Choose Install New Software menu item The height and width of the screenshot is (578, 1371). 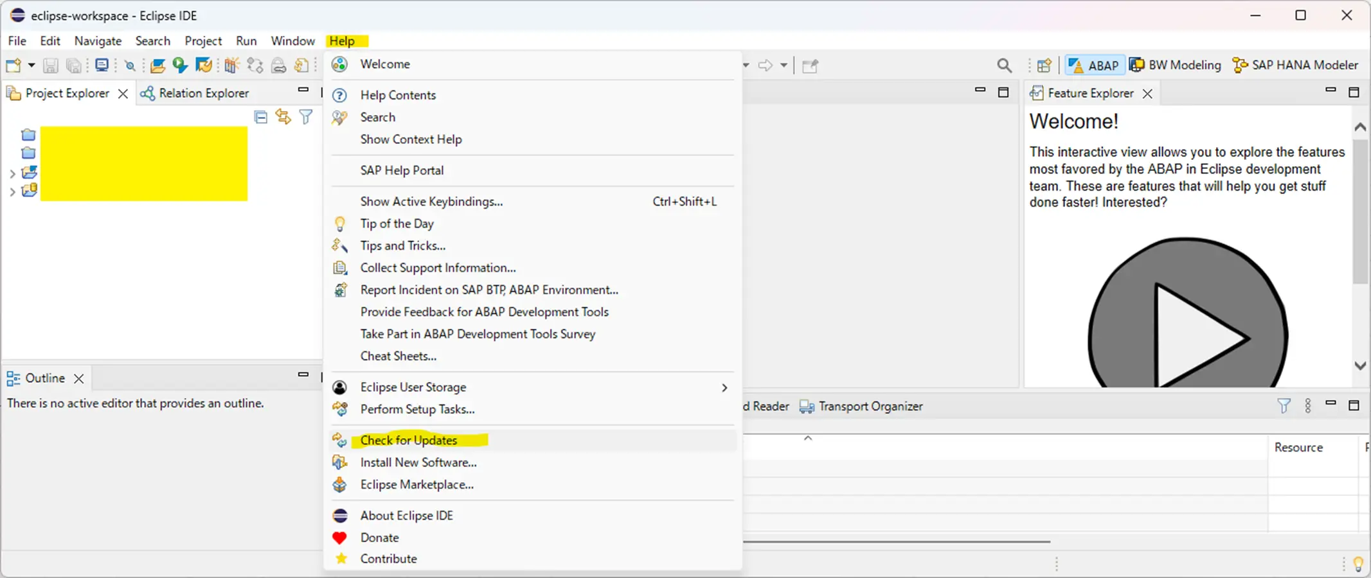coord(533,462)
